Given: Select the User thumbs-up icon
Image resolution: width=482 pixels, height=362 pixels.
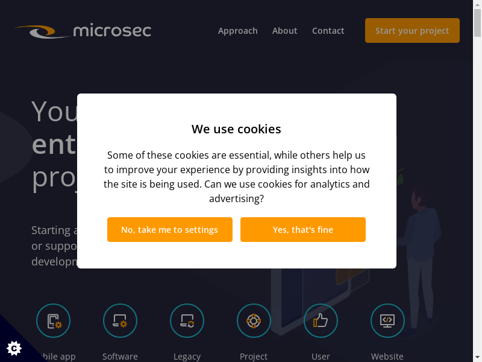Looking at the screenshot, I should pyautogui.click(x=321, y=320).
